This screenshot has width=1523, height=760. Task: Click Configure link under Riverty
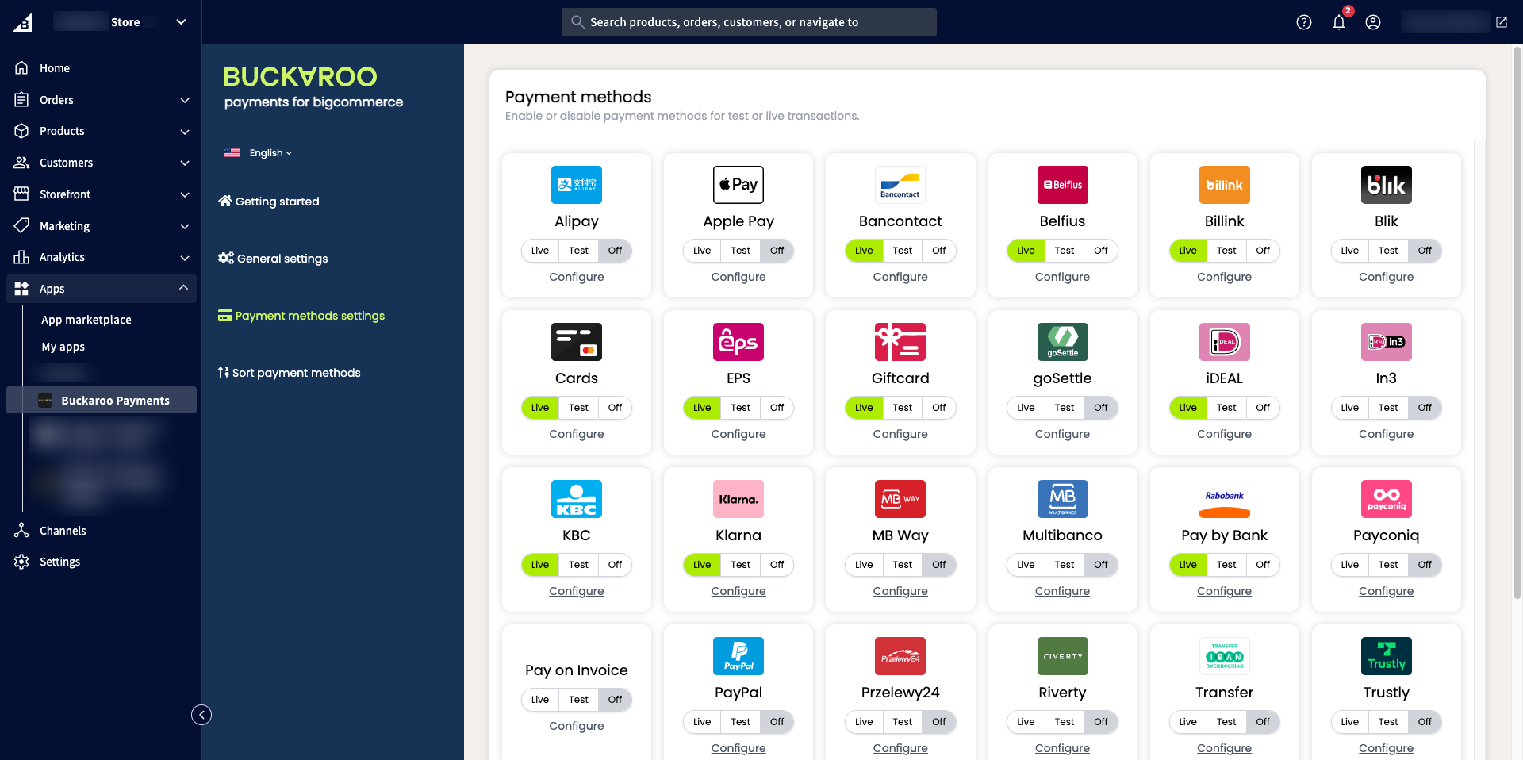tap(1062, 748)
